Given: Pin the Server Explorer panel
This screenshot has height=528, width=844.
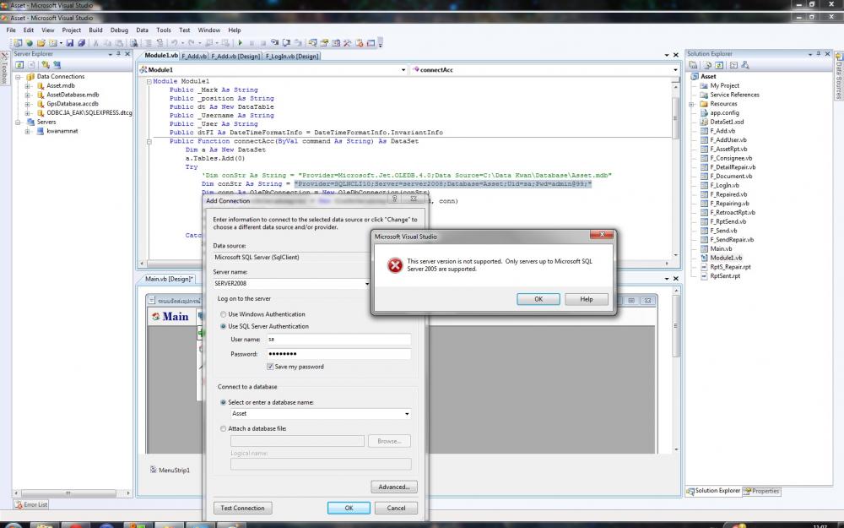Looking at the screenshot, I should click(x=118, y=54).
